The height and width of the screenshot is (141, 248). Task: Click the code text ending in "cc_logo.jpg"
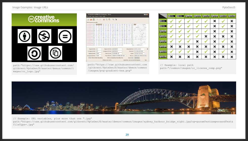click(x=43, y=68)
